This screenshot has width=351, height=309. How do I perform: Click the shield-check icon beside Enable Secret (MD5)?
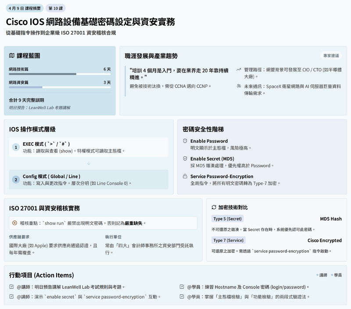(185, 158)
